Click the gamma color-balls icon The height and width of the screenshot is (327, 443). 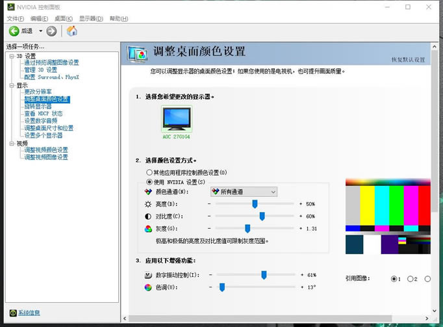(148, 229)
